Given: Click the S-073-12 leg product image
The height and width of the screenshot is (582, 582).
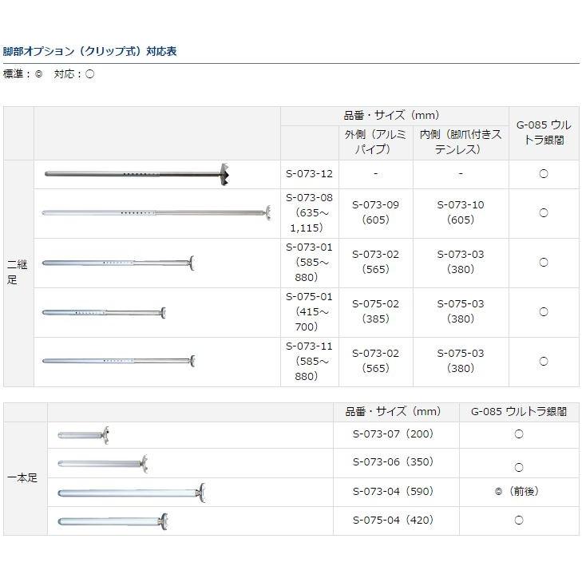Looking at the screenshot, I should pos(137,174).
